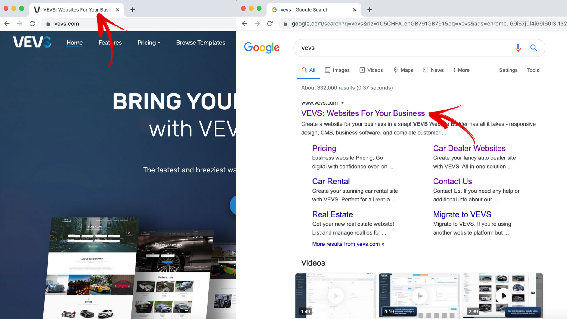Click the rent-a-car template preview image
This screenshot has width=567, height=319.
pyautogui.click(x=92, y=268)
